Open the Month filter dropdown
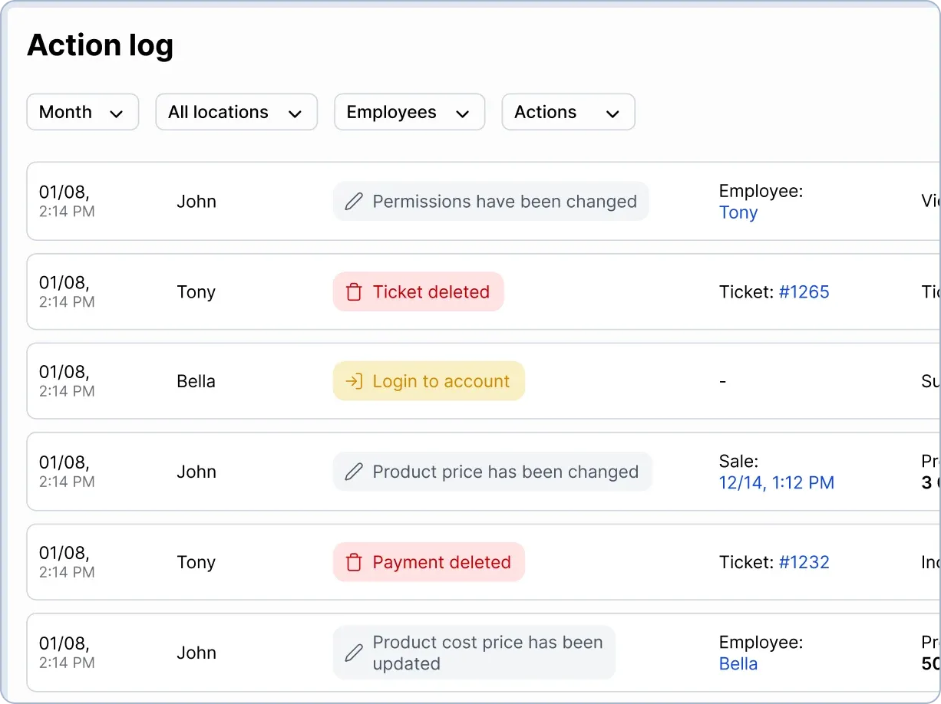The image size is (941, 704). coord(82,112)
